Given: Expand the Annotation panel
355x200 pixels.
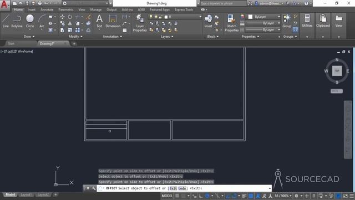Looking at the screenshot, I should coord(112,37).
